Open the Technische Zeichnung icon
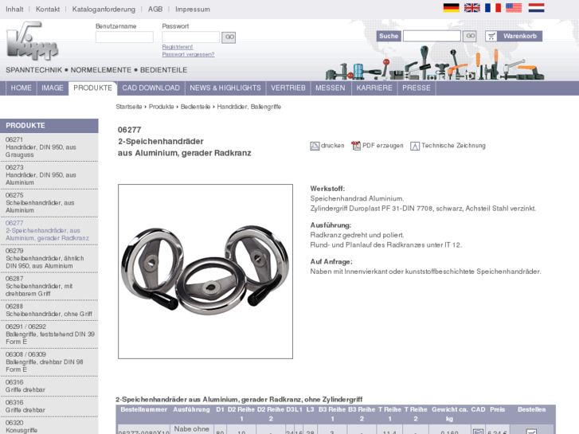Image resolution: width=579 pixels, height=434 pixels. click(x=415, y=147)
